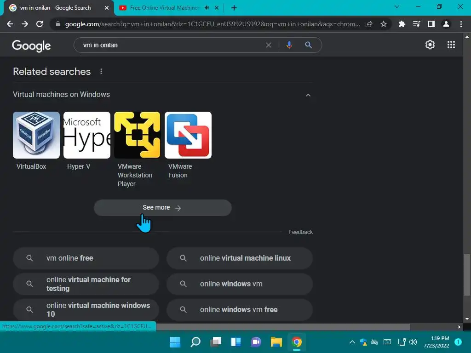Share this page icon in address bar
Viewport: 471px width, 353px height.
(369, 24)
